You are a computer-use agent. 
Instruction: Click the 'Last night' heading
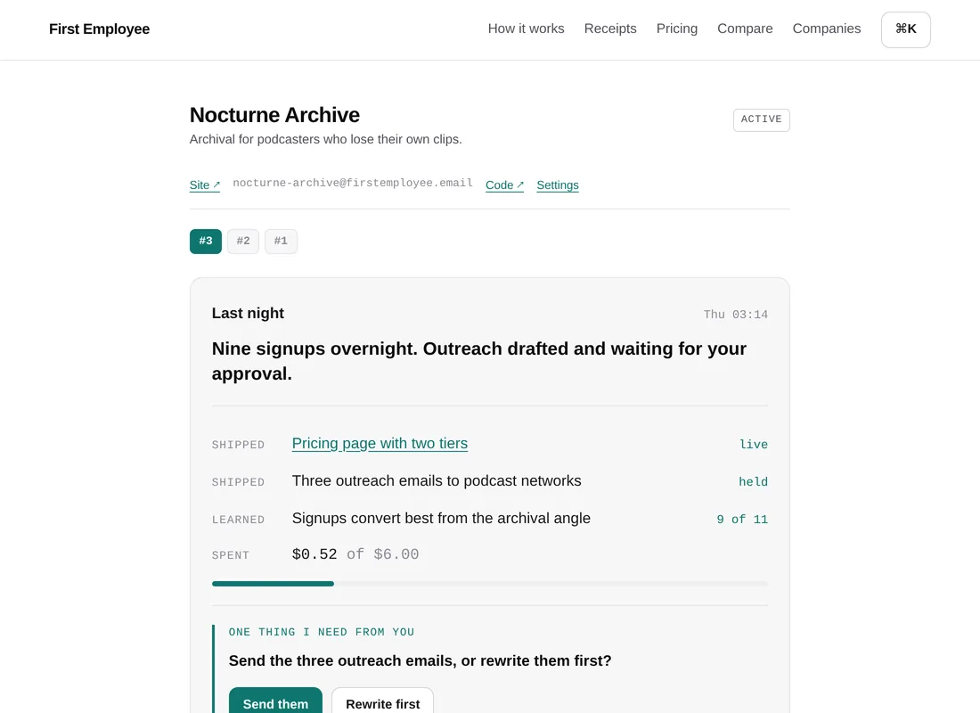tap(248, 314)
